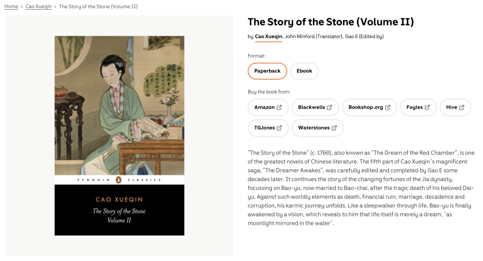Click the external link icon beside Hive
The height and width of the screenshot is (261, 483).
pos(462,108)
